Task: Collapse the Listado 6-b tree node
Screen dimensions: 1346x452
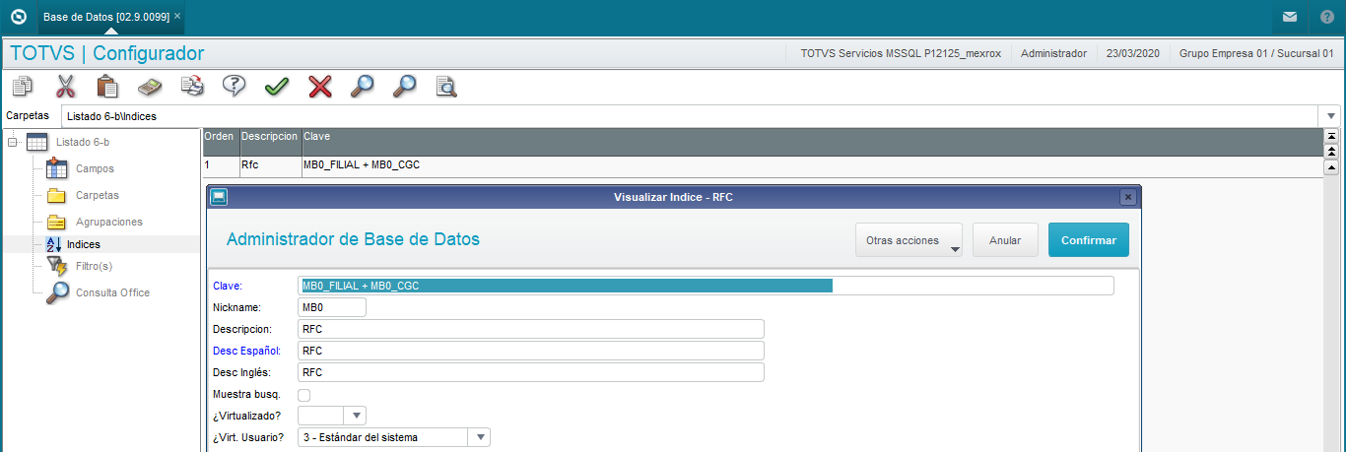Action: click(12, 143)
